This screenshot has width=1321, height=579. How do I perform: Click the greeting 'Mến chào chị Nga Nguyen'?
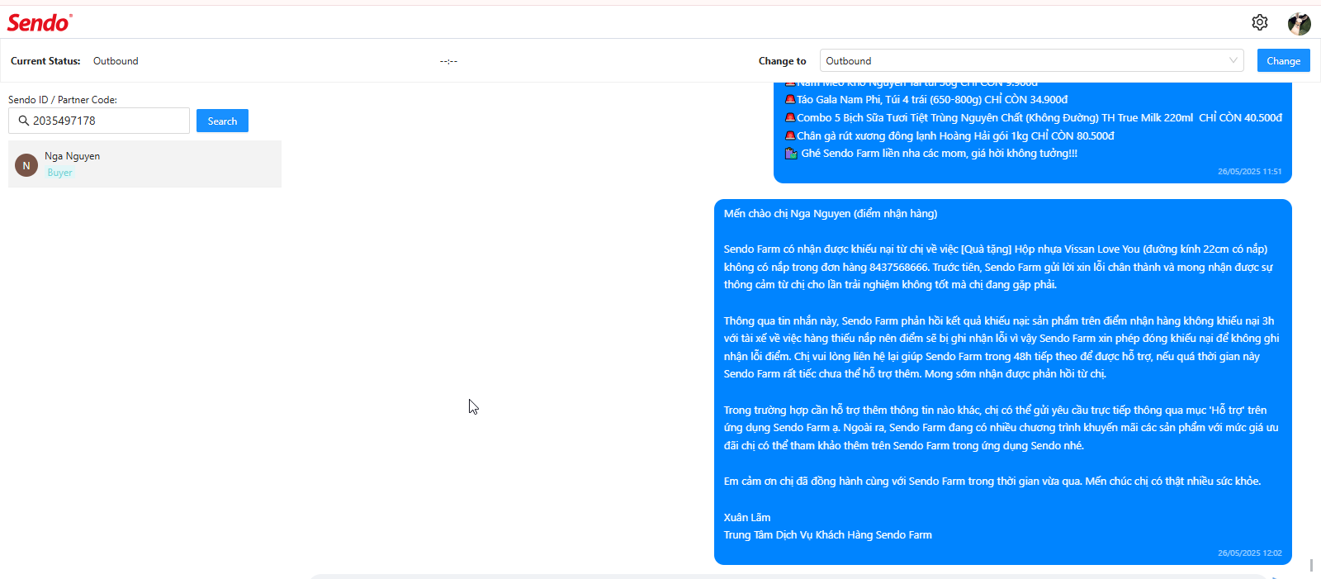click(831, 213)
